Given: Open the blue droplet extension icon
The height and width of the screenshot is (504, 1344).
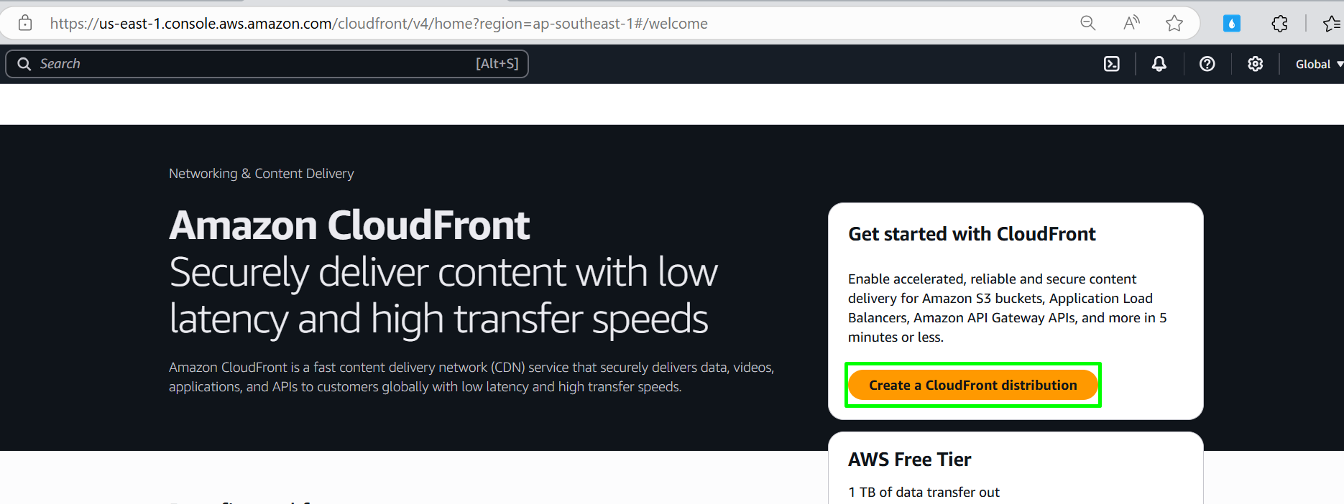Looking at the screenshot, I should click(x=1232, y=24).
